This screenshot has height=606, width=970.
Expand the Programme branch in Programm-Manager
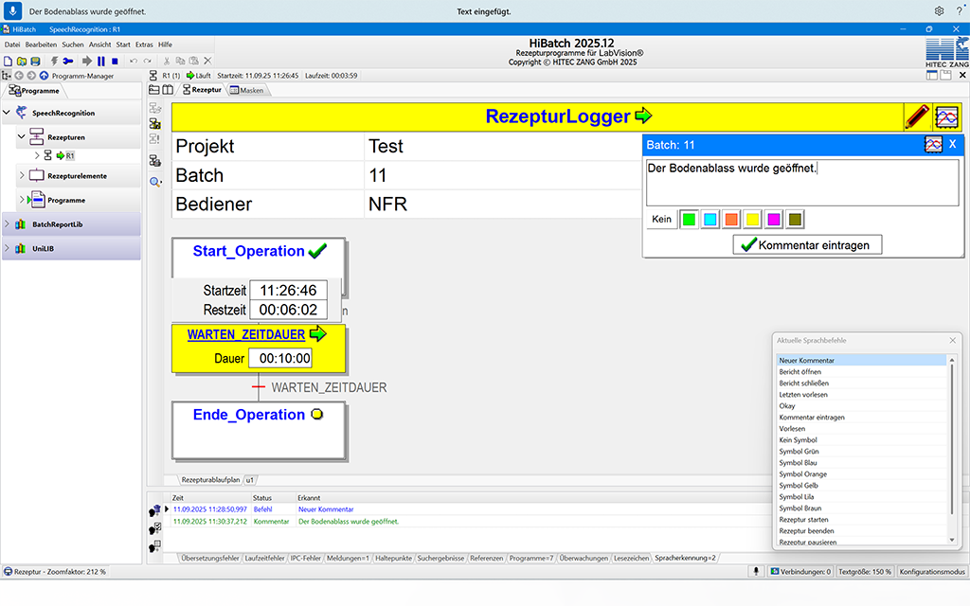click(x=21, y=199)
